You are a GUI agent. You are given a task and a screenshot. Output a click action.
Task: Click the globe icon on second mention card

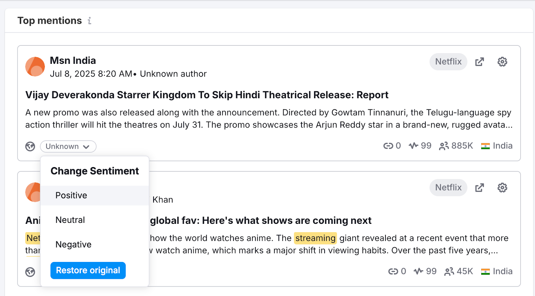[30, 272]
